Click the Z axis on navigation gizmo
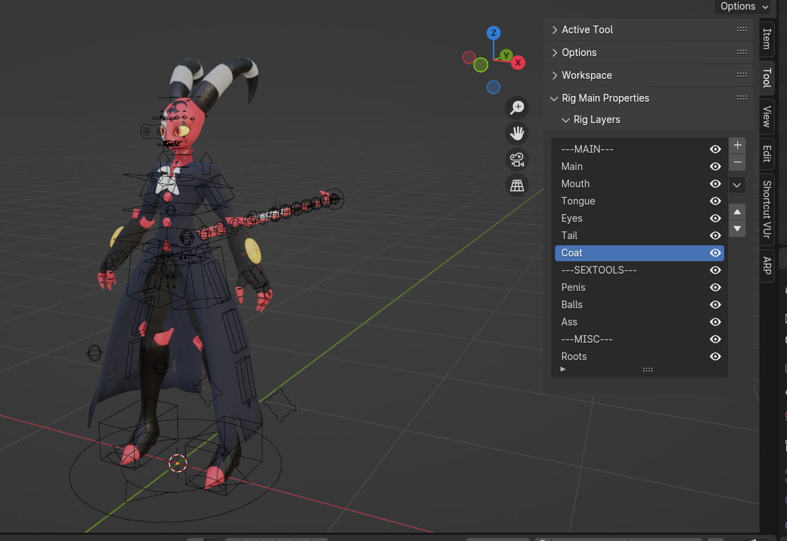This screenshot has height=541, width=787. pos(494,33)
